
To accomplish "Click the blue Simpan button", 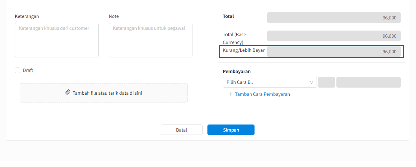I will [231, 130].
